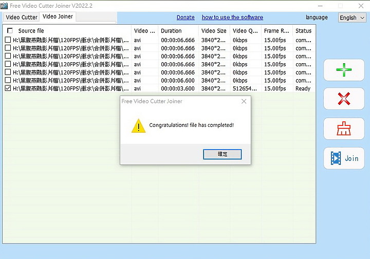Click the app icon in title bar

pyautogui.click(x=4, y=6)
